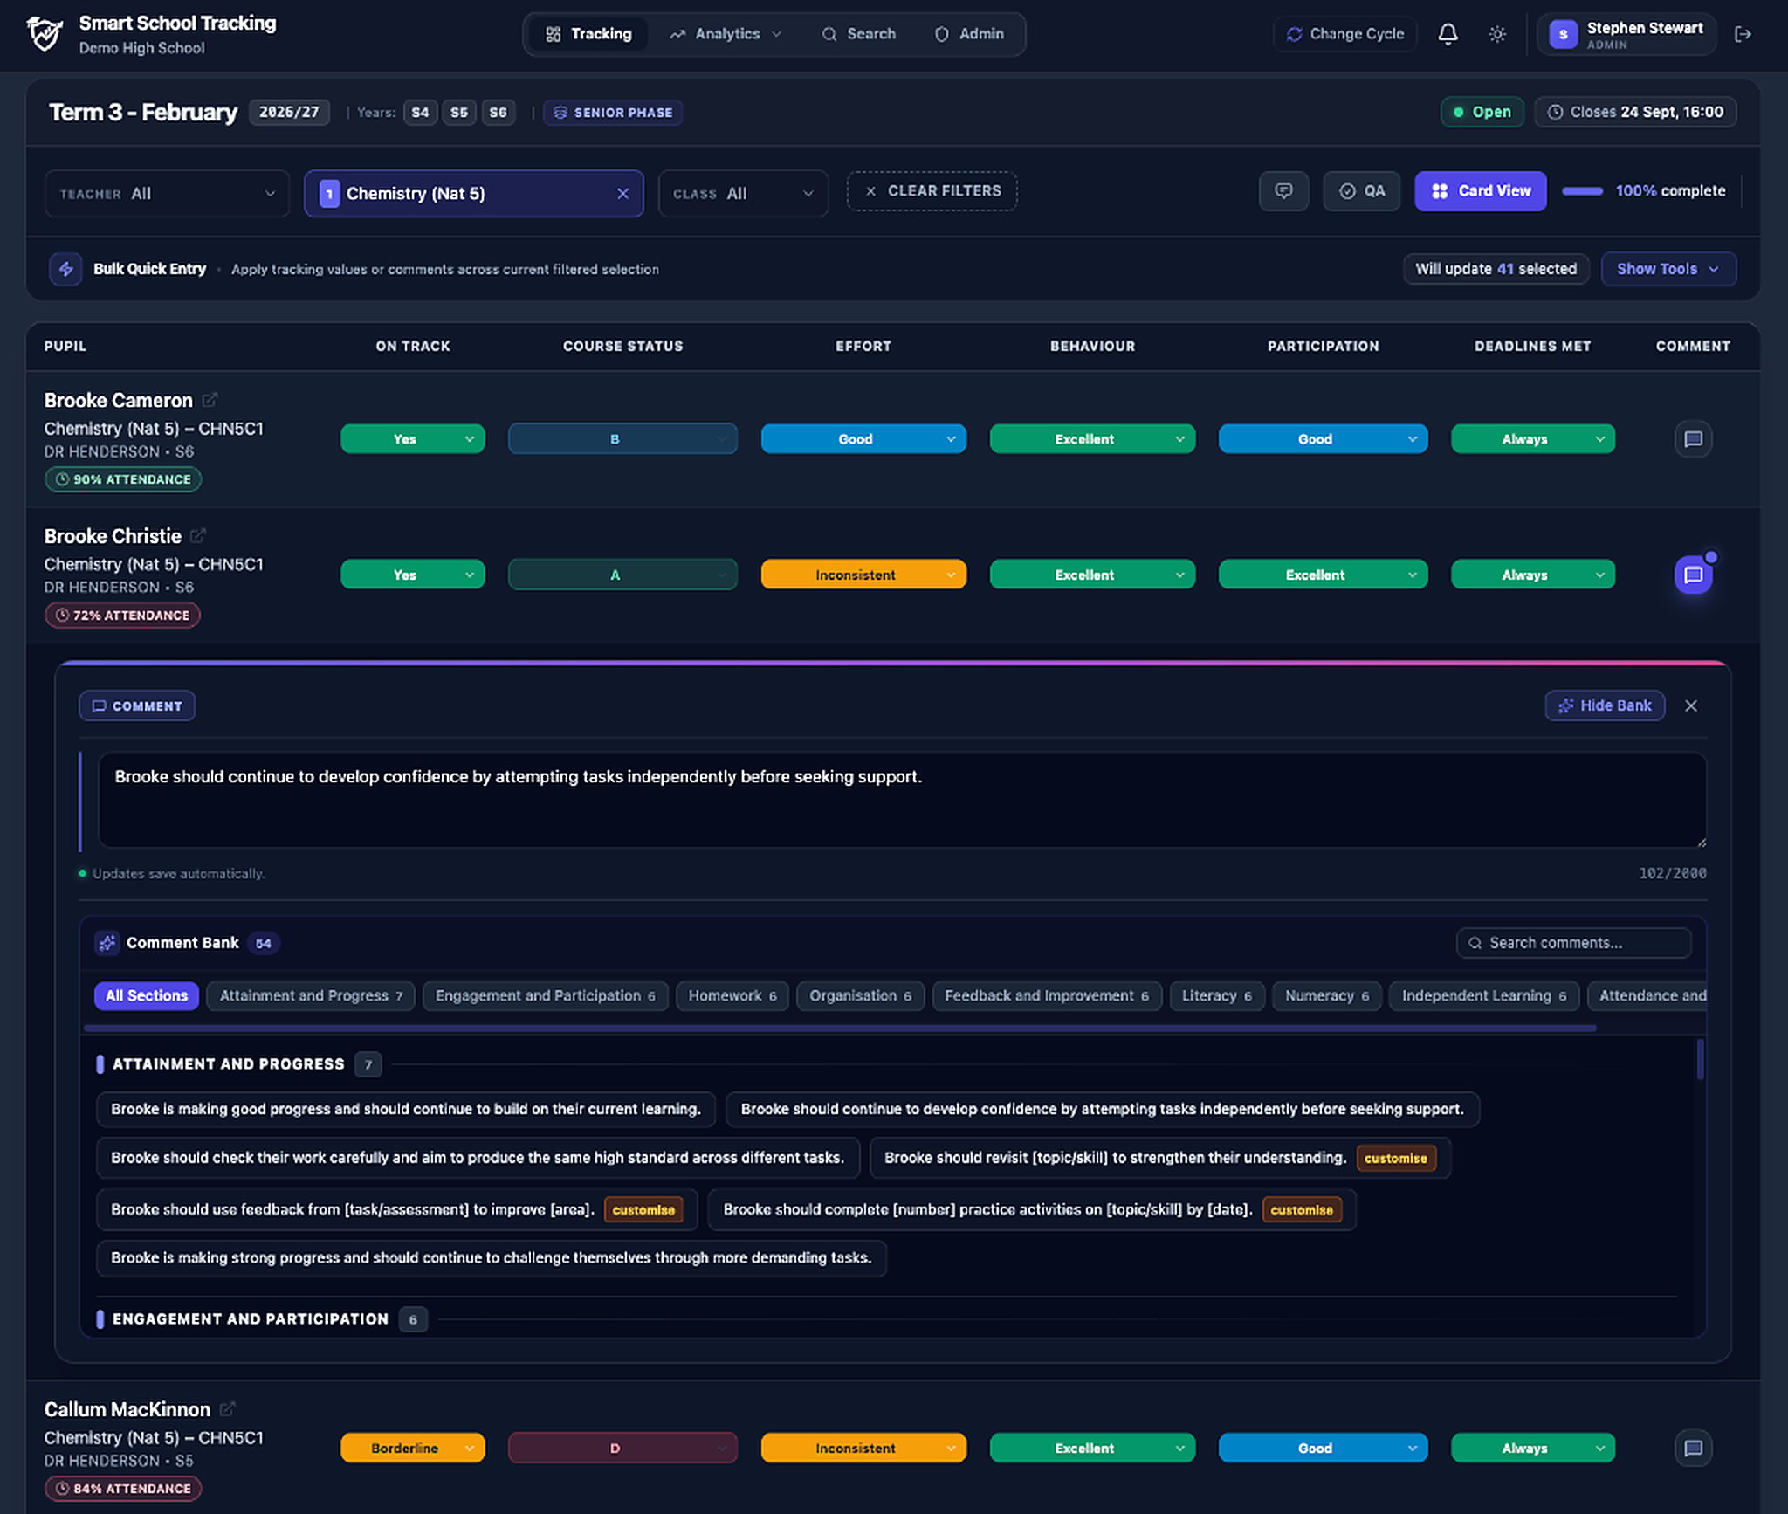Toggle the S4 year chip

coord(420,113)
